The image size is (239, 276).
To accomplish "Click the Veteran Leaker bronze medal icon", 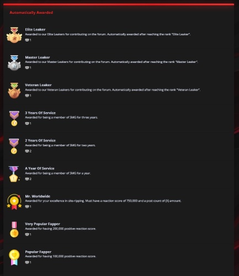I will tap(14, 91).
